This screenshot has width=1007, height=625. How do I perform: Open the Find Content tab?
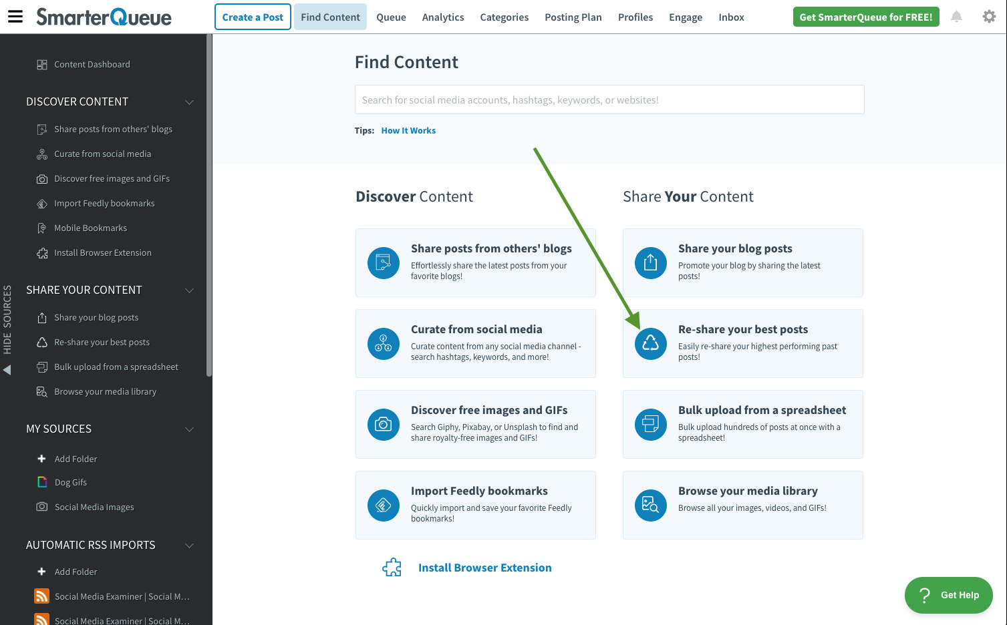(x=330, y=17)
